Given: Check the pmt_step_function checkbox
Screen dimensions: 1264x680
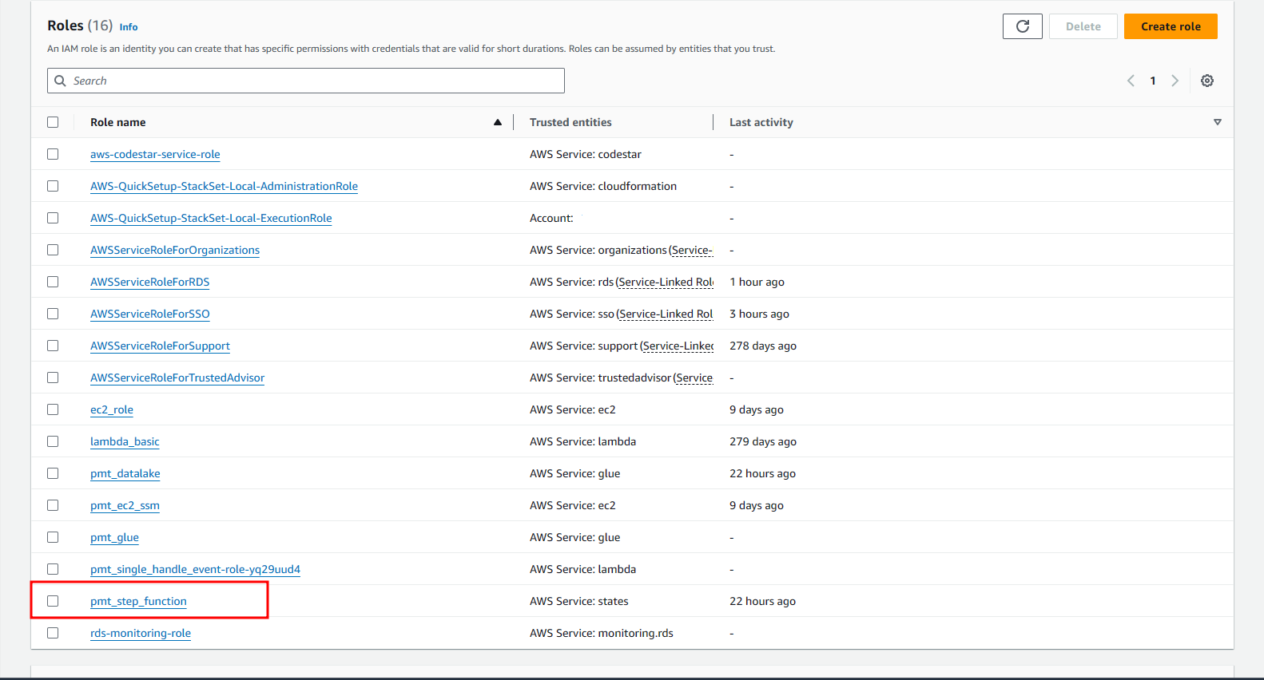Looking at the screenshot, I should click(x=53, y=601).
